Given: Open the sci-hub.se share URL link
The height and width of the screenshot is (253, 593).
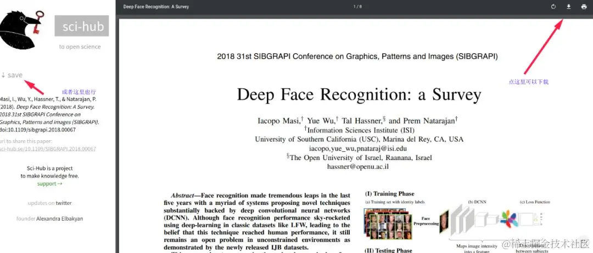Looking at the screenshot, I should 48,149.
